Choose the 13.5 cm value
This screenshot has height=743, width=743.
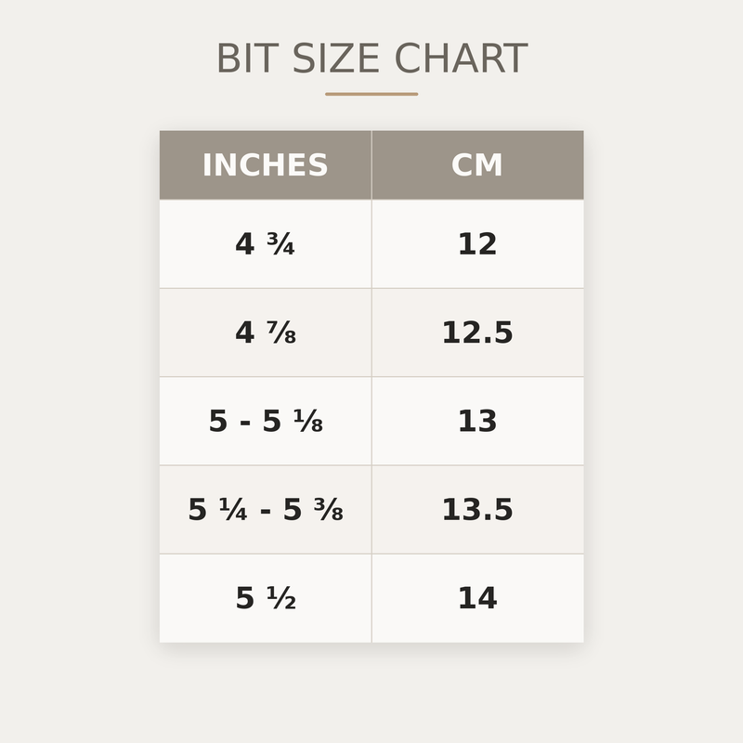coord(477,510)
